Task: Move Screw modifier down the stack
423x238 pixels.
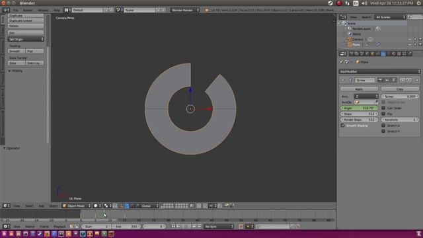Action: coord(409,80)
